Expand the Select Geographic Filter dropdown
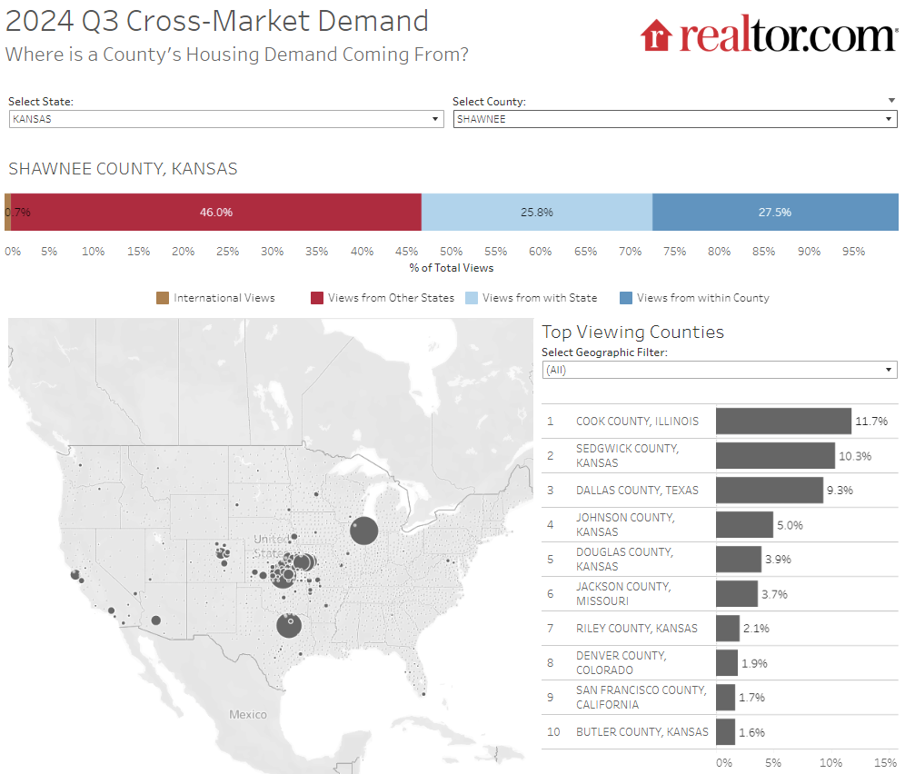The image size is (905, 774). (720, 370)
